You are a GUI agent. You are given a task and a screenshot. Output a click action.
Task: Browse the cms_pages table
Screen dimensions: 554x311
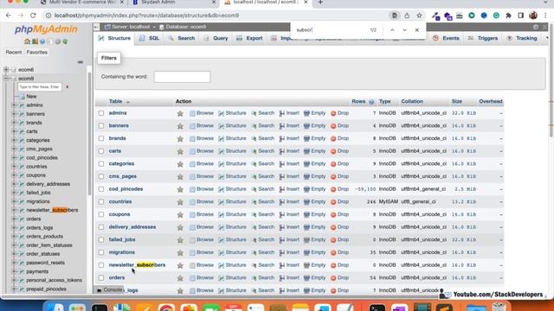pos(202,176)
